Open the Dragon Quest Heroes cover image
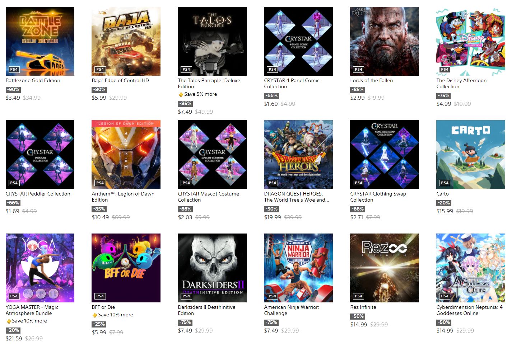 coord(298,155)
